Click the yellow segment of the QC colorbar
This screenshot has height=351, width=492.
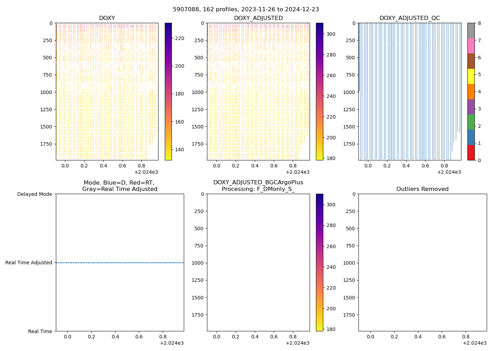coord(471,76)
